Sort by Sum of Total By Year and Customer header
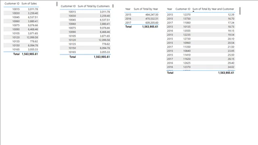Viewport: 258px width, 145px height. click(x=213, y=9)
